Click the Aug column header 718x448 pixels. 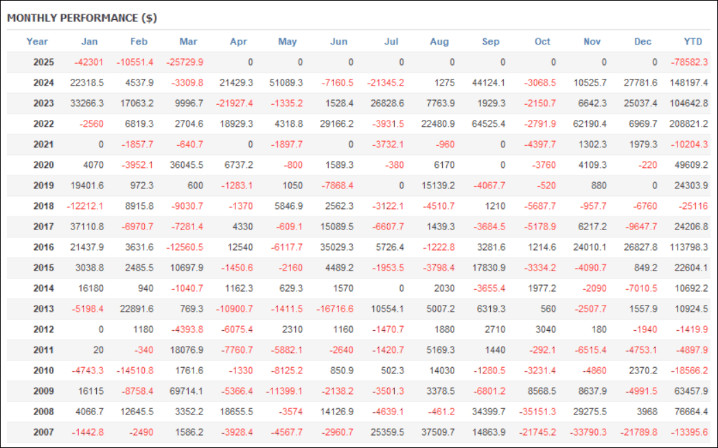(439, 42)
